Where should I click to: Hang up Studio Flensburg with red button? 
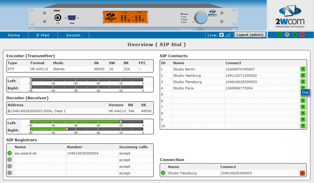coord(303,173)
